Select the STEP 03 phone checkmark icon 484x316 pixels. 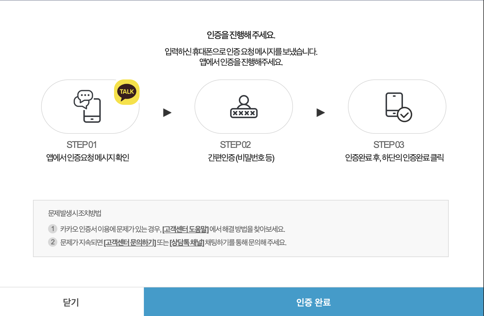(x=397, y=106)
